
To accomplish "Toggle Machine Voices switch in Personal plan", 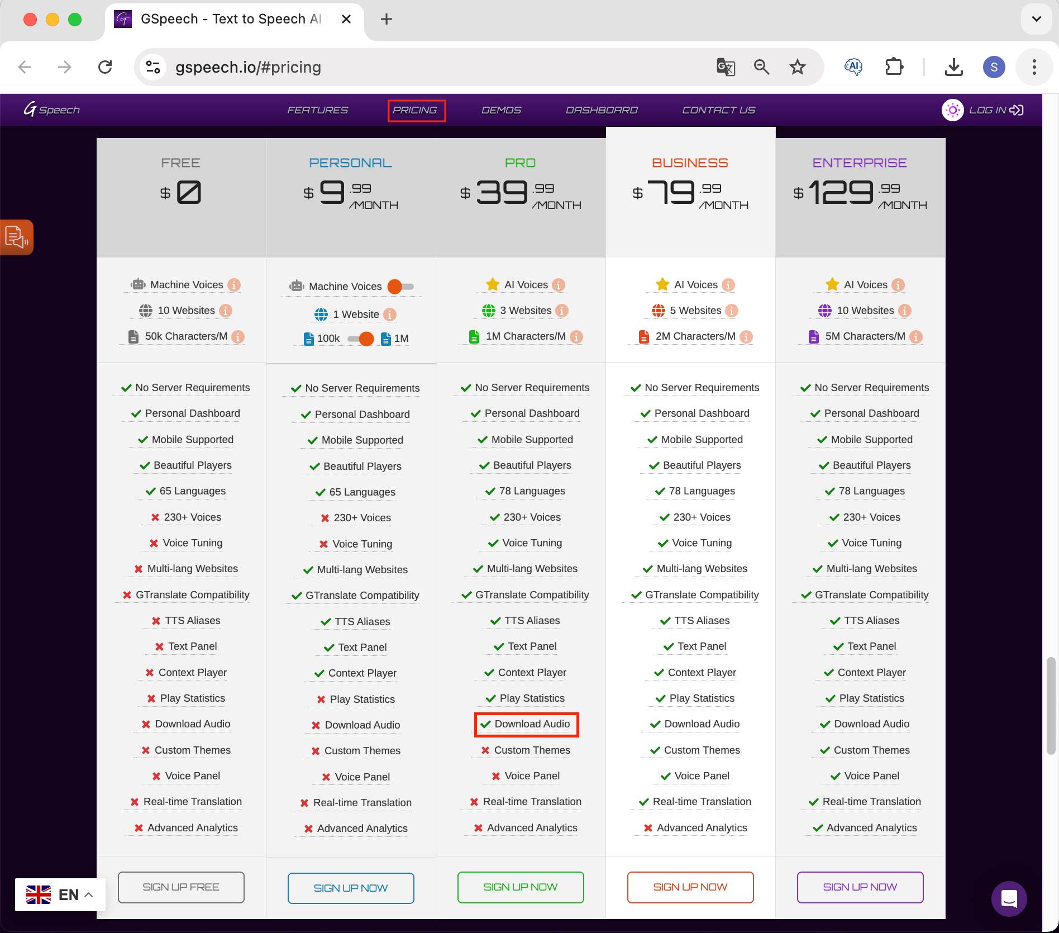I will [x=400, y=287].
